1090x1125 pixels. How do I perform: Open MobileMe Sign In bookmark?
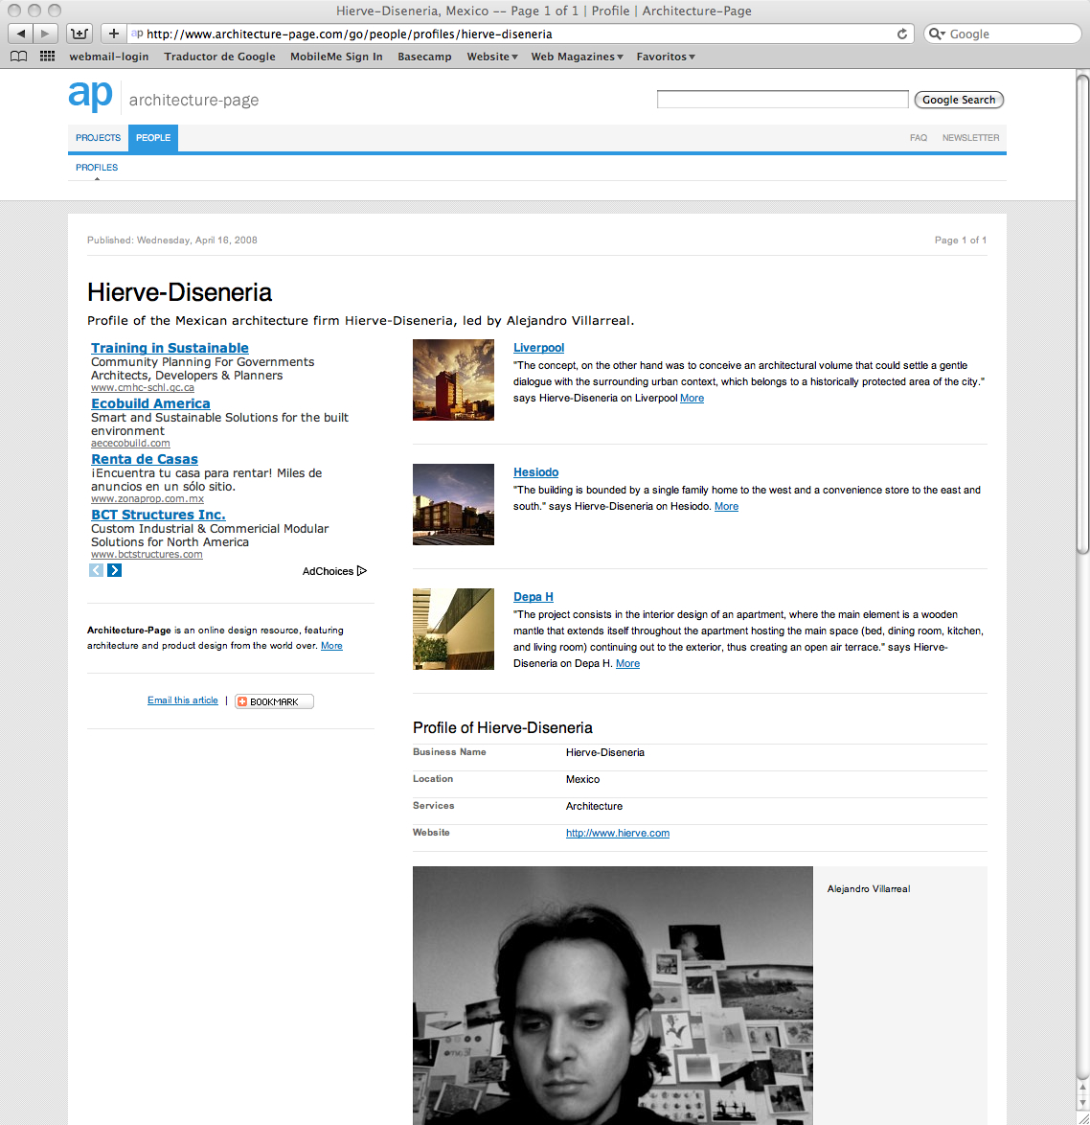tap(336, 57)
